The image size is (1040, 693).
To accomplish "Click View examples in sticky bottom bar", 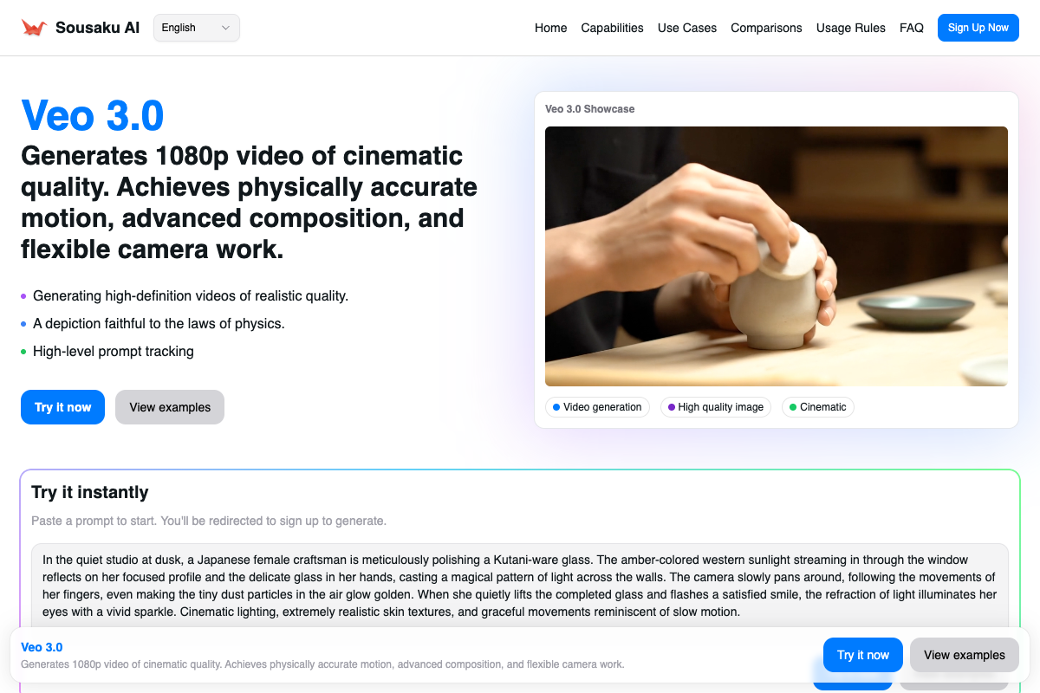I will 965,655.
